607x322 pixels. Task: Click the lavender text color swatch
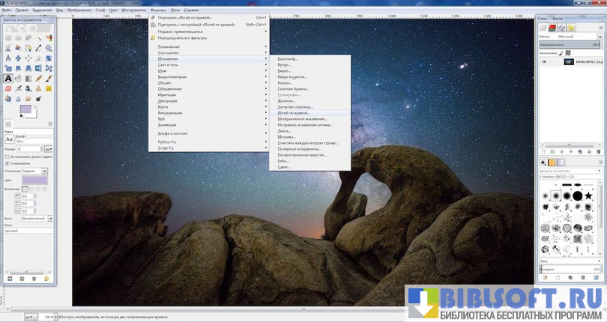coord(34,180)
